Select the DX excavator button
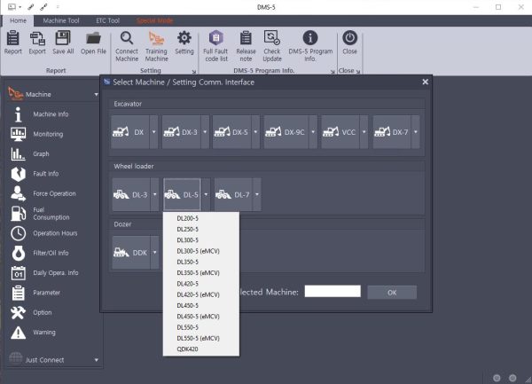Image resolution: width=532 pixels, height=384 pixels. (130, 132)
